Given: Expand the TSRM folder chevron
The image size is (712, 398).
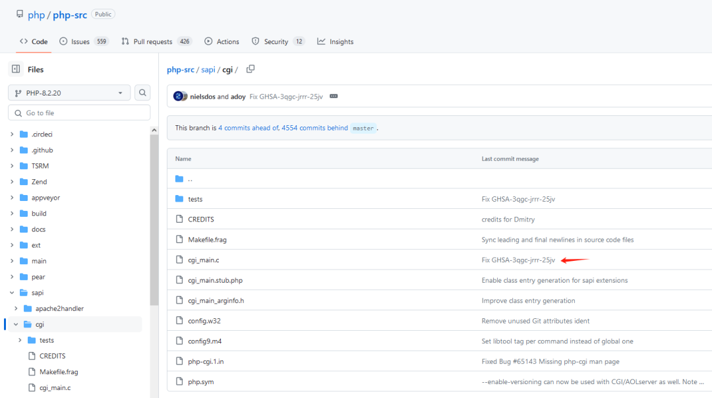Looking at the screenshot, I should 13,165.
